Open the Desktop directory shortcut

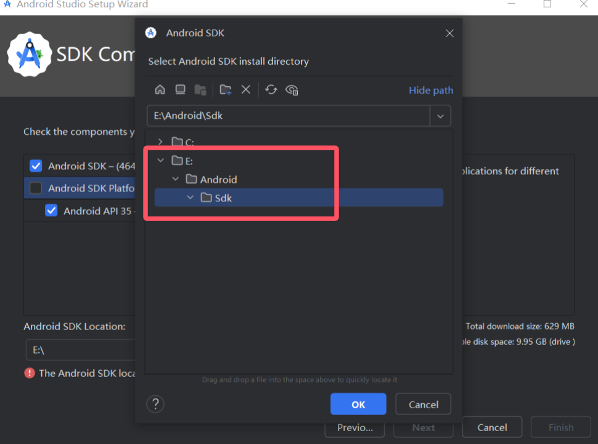pos(180,89)
